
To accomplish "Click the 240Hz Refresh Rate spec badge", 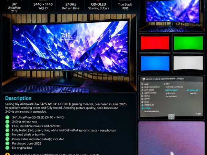I will point(71,6).
